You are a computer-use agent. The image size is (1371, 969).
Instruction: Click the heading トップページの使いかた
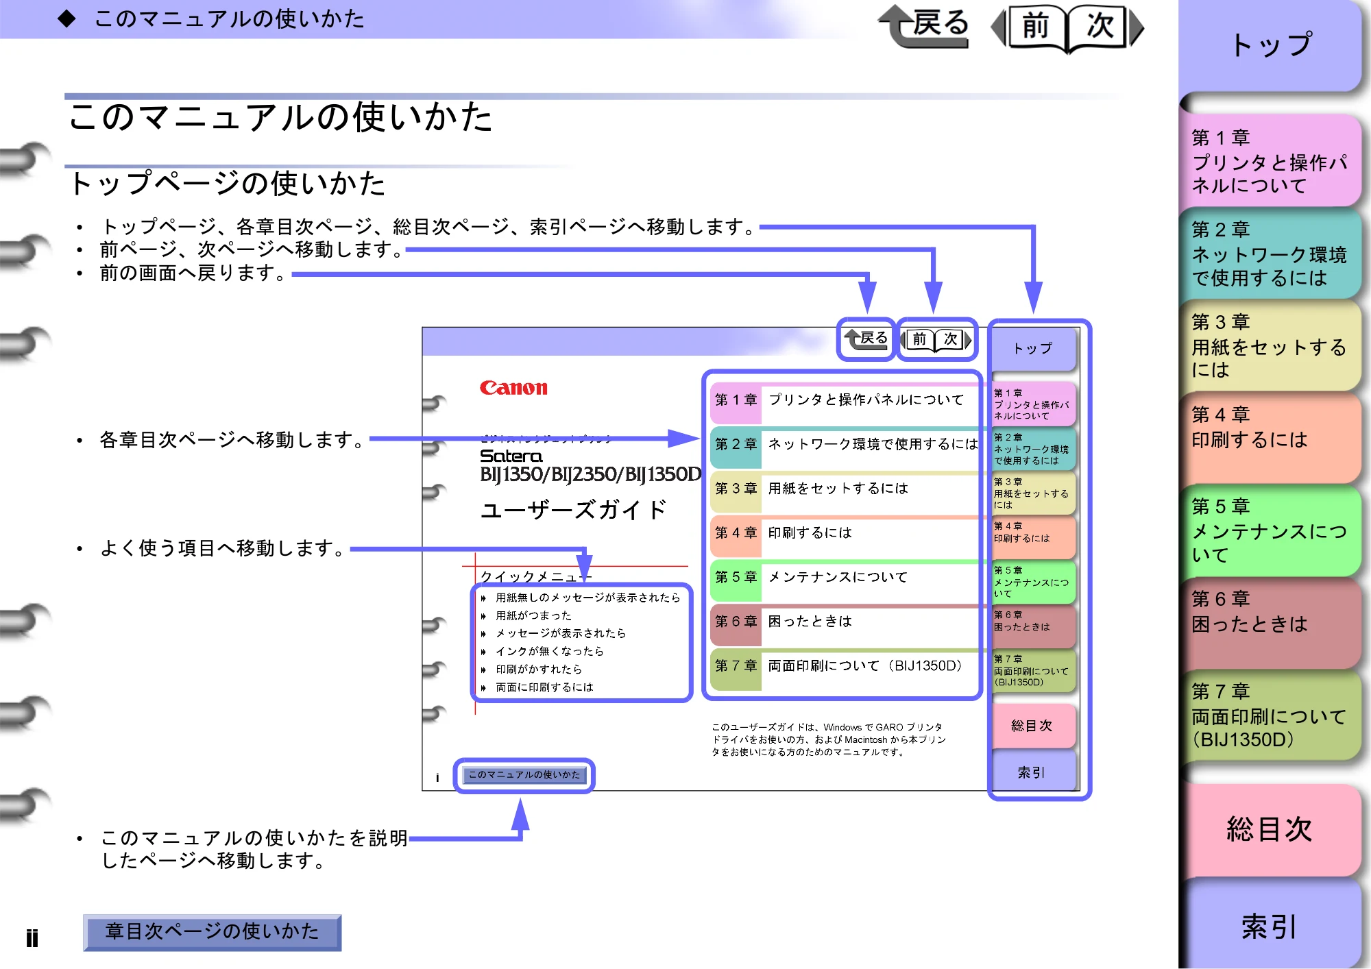pos(228,184)
